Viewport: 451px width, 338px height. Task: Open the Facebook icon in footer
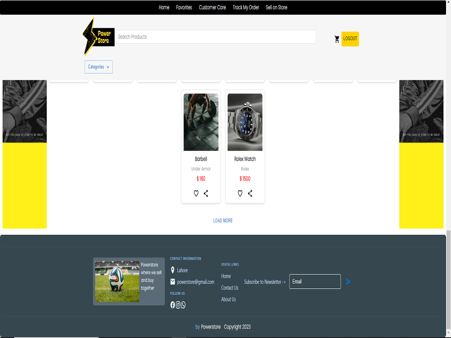tap(173, 305)
